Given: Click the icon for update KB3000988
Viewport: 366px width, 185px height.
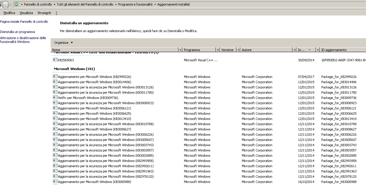Looking at the screenshot, I should click(x=55, y=181).
